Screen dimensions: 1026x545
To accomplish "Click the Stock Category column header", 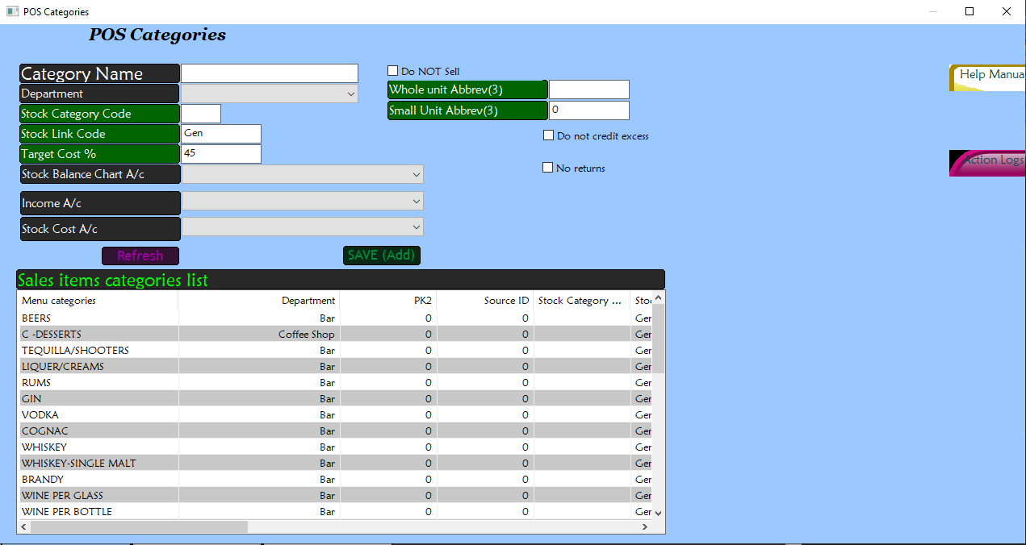I will pyautogui.click(x=582, y=301).
